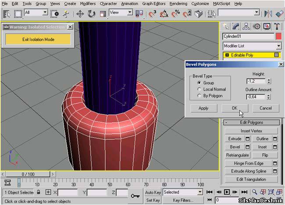The width and height of the screenshot is (285, 205).
Task: Open Extrude settings box icon
Action: 248,139
